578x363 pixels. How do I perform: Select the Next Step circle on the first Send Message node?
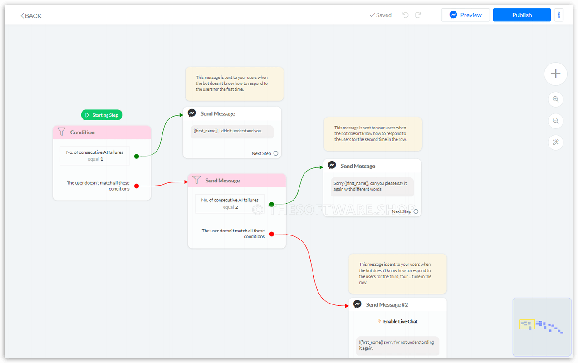pyautogui.click(x=276, y=153)
